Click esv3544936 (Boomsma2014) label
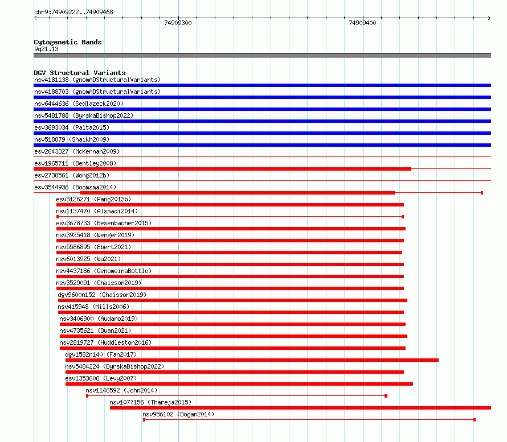This screenshot has height=442, width=507. tap(75, 187)
